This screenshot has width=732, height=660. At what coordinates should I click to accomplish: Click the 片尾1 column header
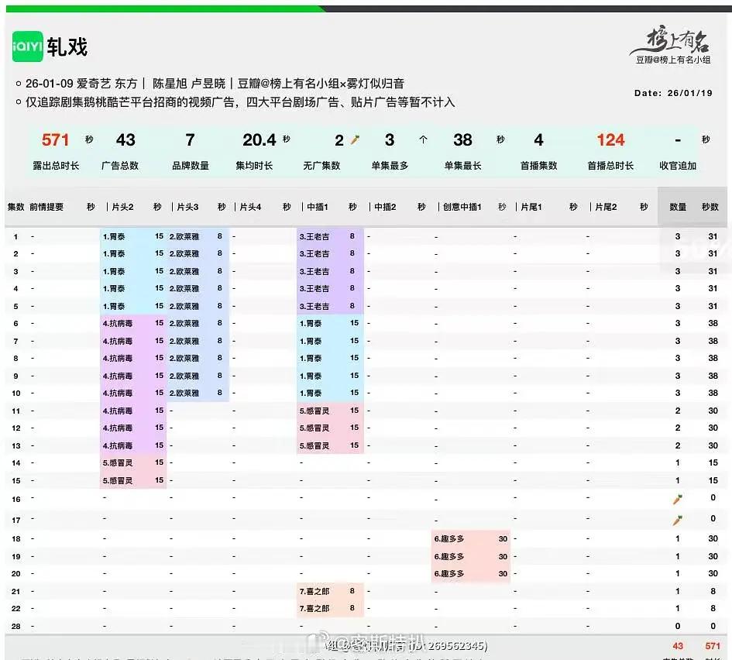[531, 207]
